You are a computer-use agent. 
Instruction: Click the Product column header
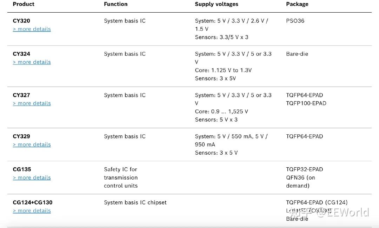pyautogui.click(x=24, y=4)
